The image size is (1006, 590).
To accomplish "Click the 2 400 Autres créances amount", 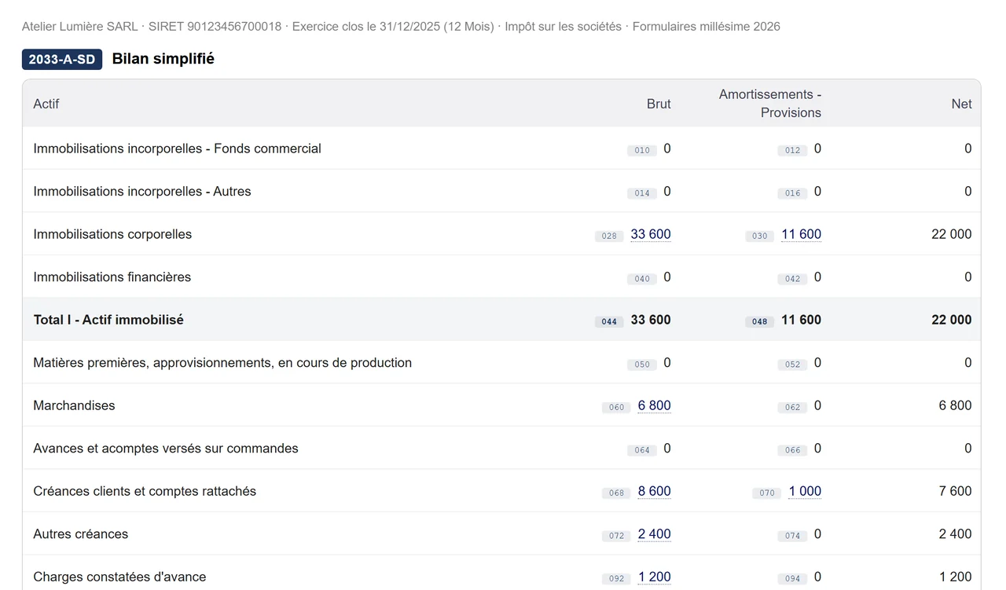I will (x=654, y=534).
